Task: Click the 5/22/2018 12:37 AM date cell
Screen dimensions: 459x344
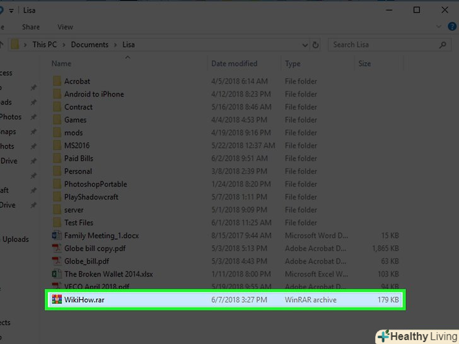Action: [243, 146]
